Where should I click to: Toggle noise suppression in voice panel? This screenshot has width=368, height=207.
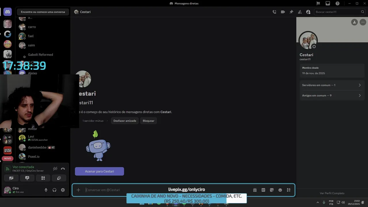tap(55, 169)
